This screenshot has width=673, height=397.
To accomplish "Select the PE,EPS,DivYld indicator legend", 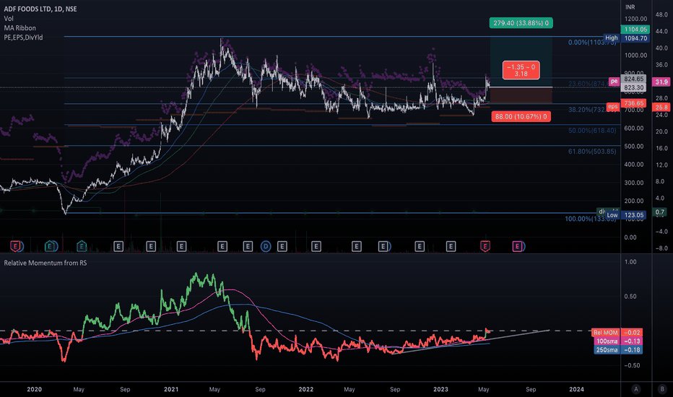I will coord(23,38).
